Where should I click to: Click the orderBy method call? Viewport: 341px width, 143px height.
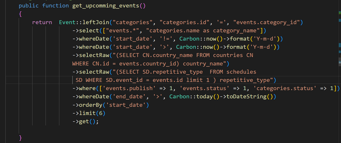pos(91,105)
